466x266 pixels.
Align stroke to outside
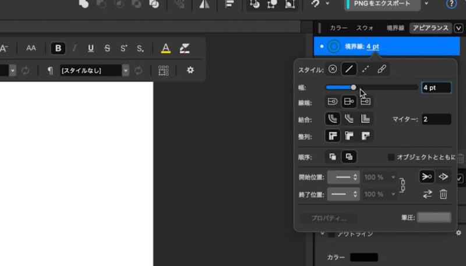pos(365,136)
